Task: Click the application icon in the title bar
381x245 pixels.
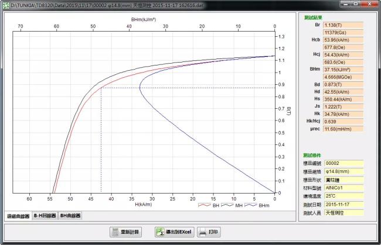Action: [5, 5]
